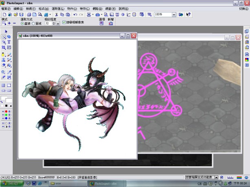This screenshot has width=250, height=187.
Task: Expand the digital camera dropdown arrow
Action: click(101, 15)
